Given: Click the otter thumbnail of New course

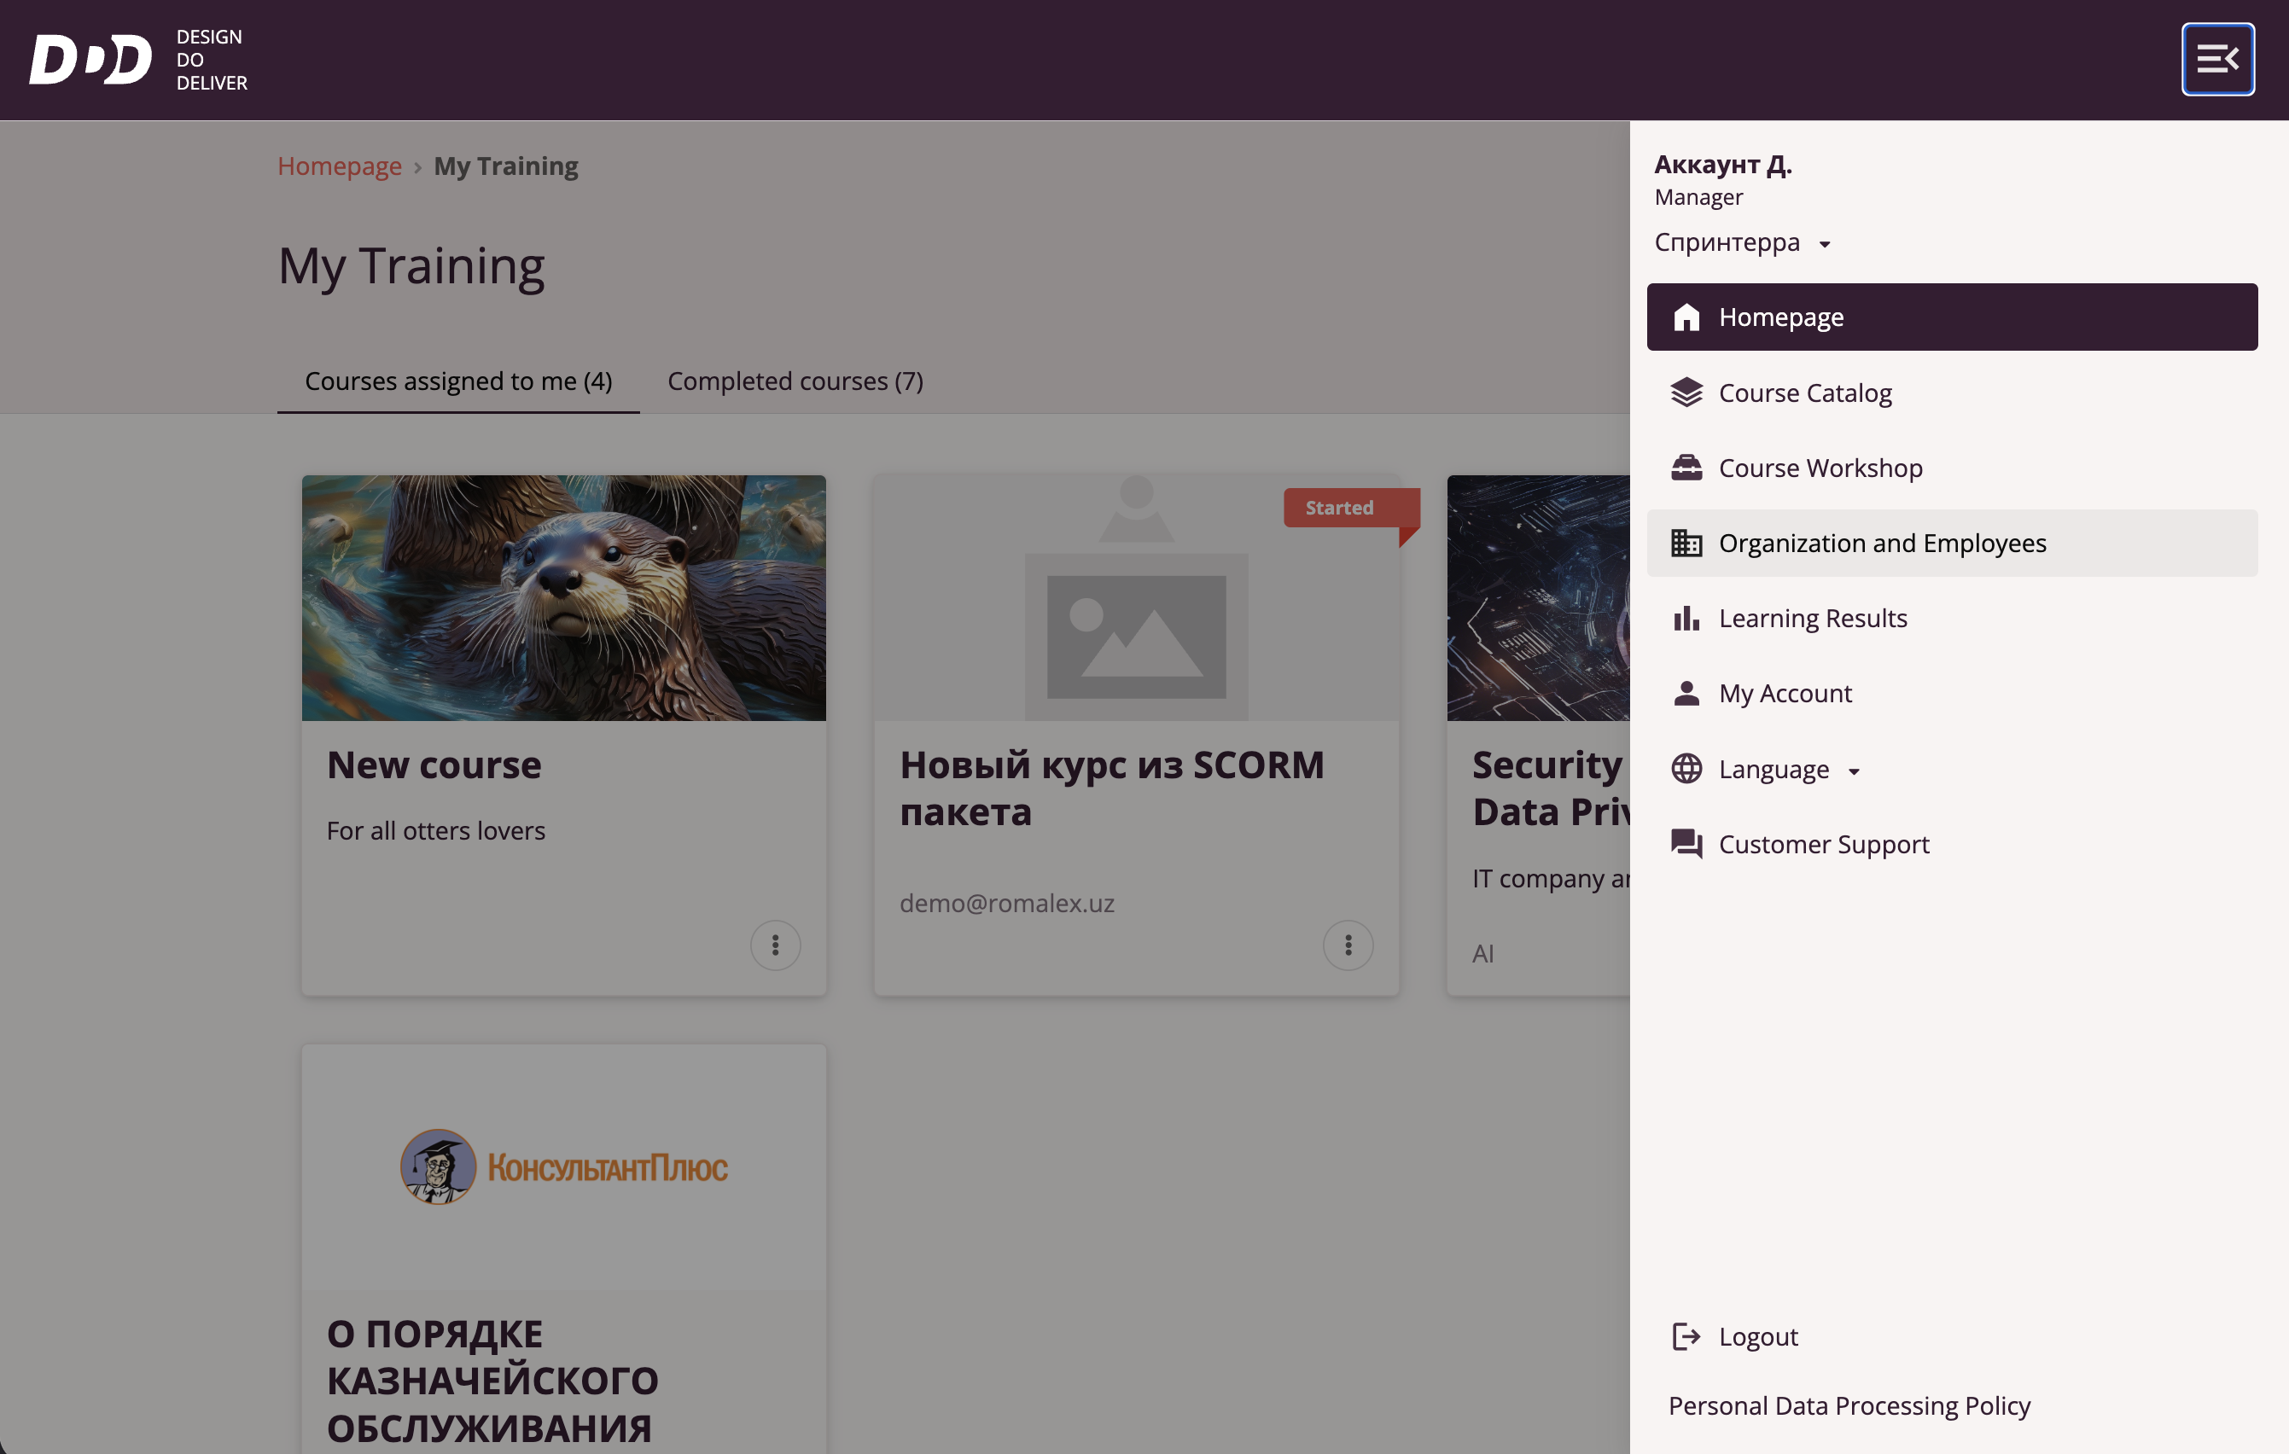Looking at the screenshot, I should tap(563, 598).
